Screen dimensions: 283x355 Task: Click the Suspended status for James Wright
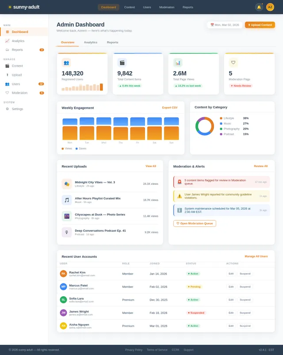[x=196, y=313]
